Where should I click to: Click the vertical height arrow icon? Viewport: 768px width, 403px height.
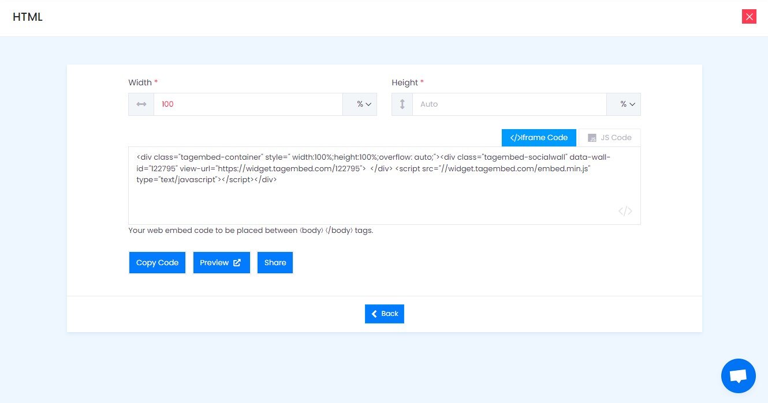[402, 104]
